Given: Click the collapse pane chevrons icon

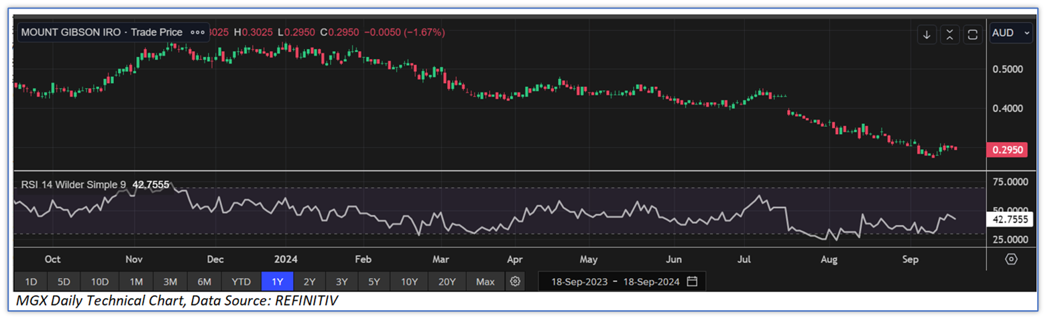Looking at the screenshot, I should pyautogui.click(x=949, y=35).
